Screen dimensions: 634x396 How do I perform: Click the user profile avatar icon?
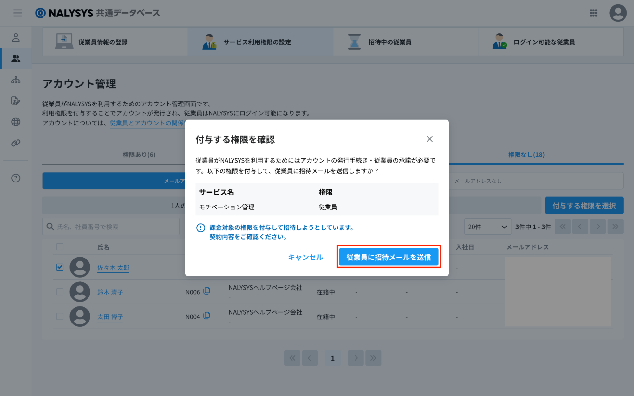pos(618,13)
